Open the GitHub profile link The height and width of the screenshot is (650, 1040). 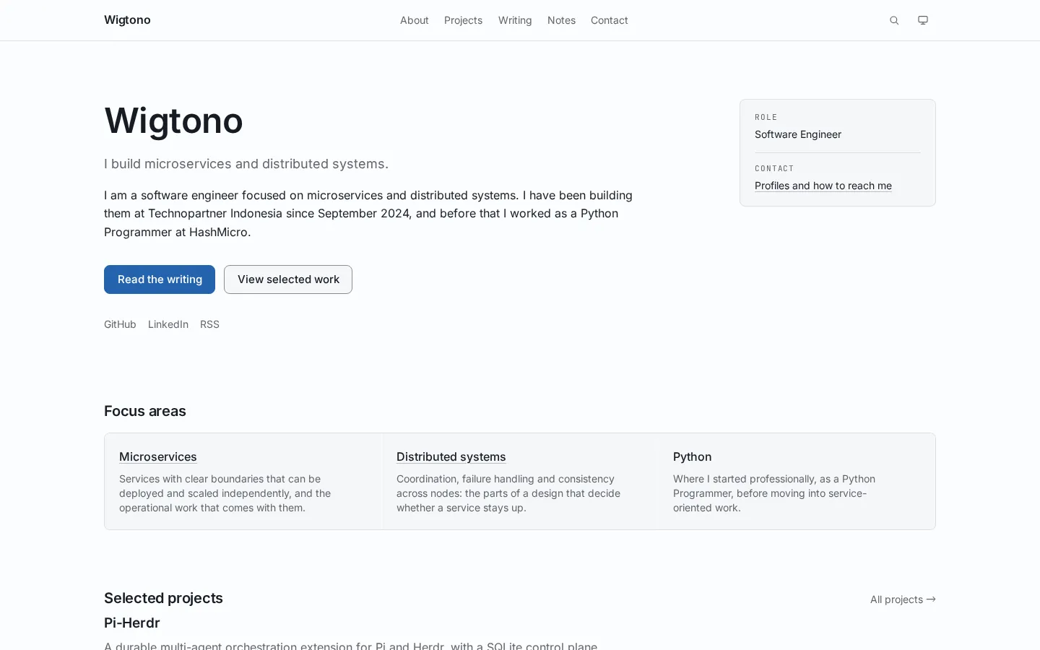point(120,324)
